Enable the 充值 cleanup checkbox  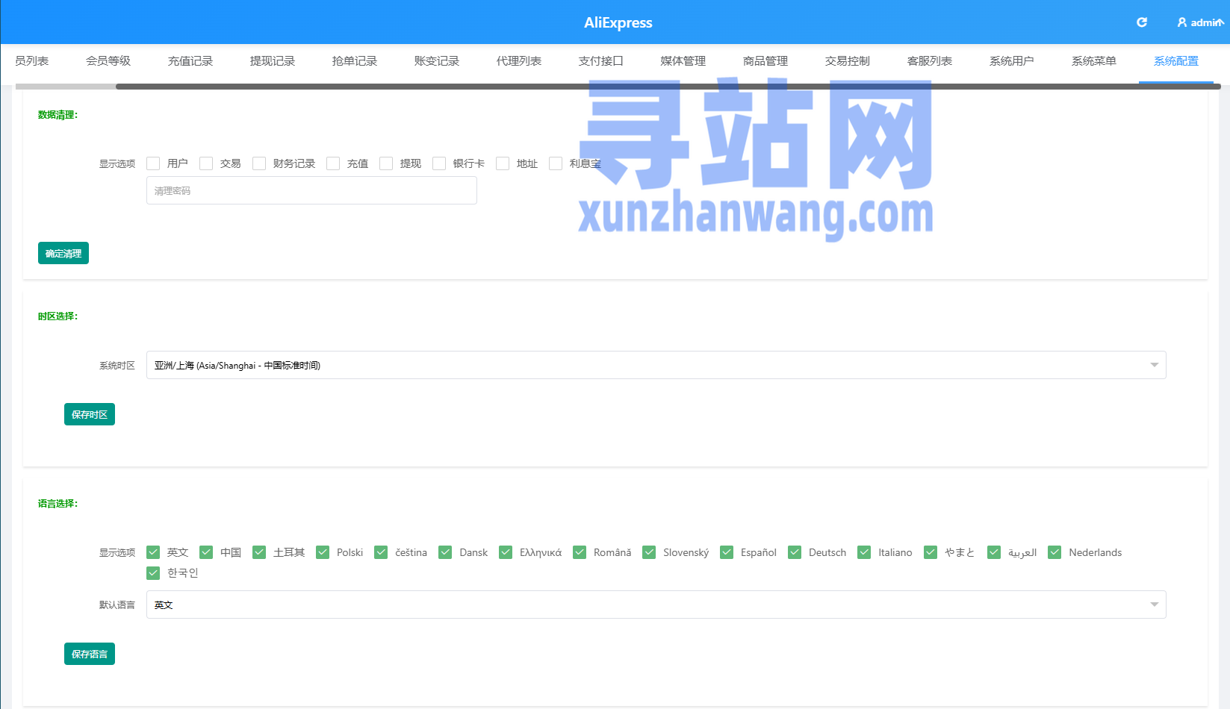(333, 163)
